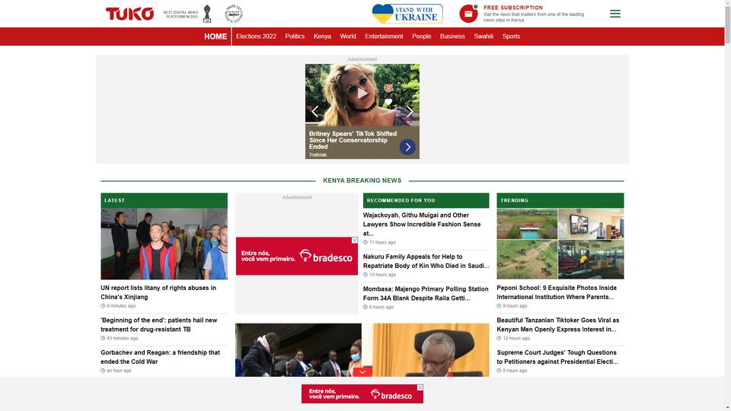Open the Business section
Screen dimensions: 731x411
coord(452,37)
